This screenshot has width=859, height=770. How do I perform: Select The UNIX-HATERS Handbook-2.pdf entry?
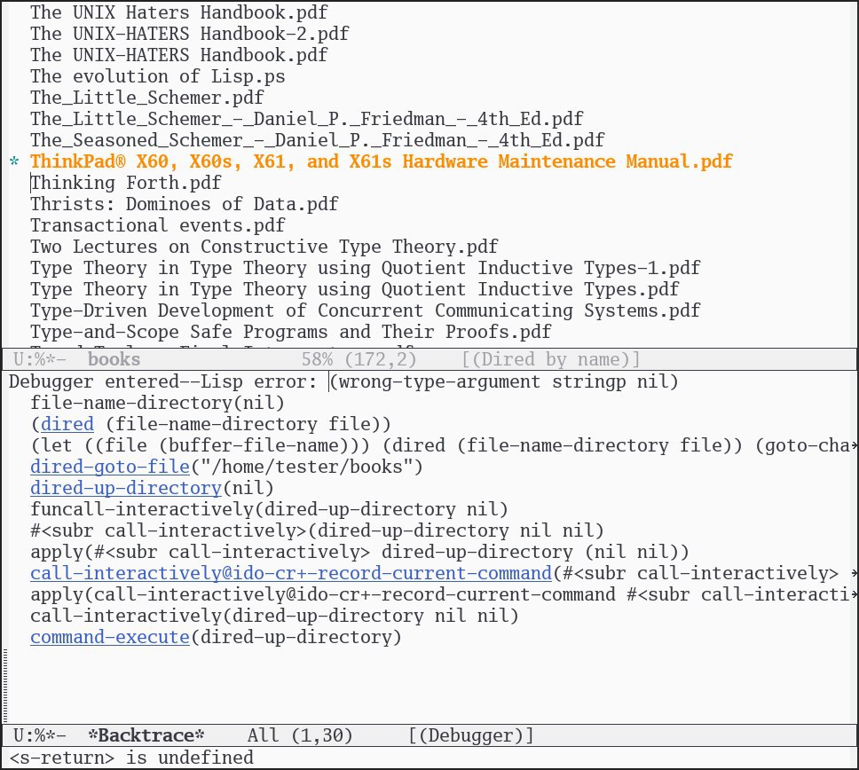(x=190, y=34)
